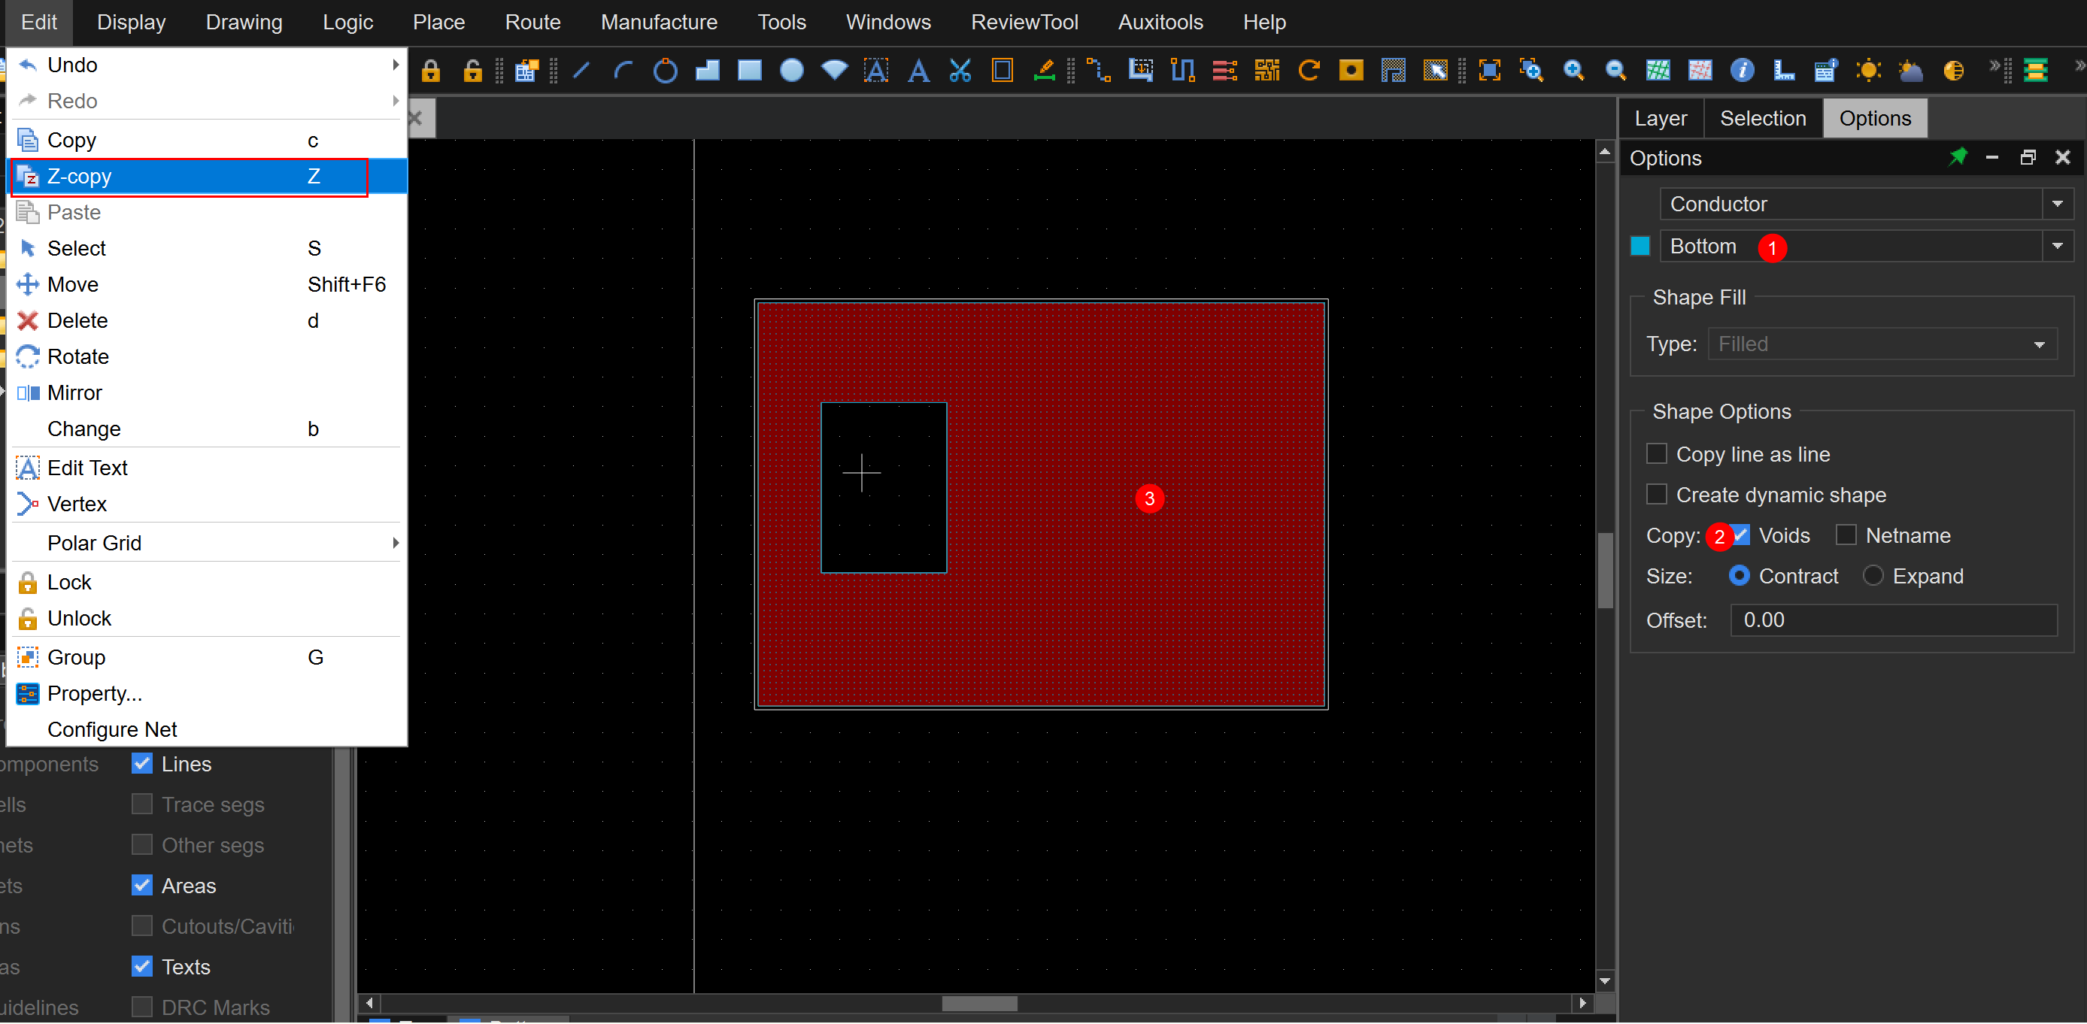Click Configure Net menu entry

click(x=112, y=729)
